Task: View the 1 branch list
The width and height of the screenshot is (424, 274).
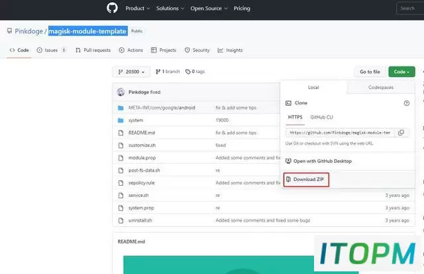Action: [x=168, y=72]
